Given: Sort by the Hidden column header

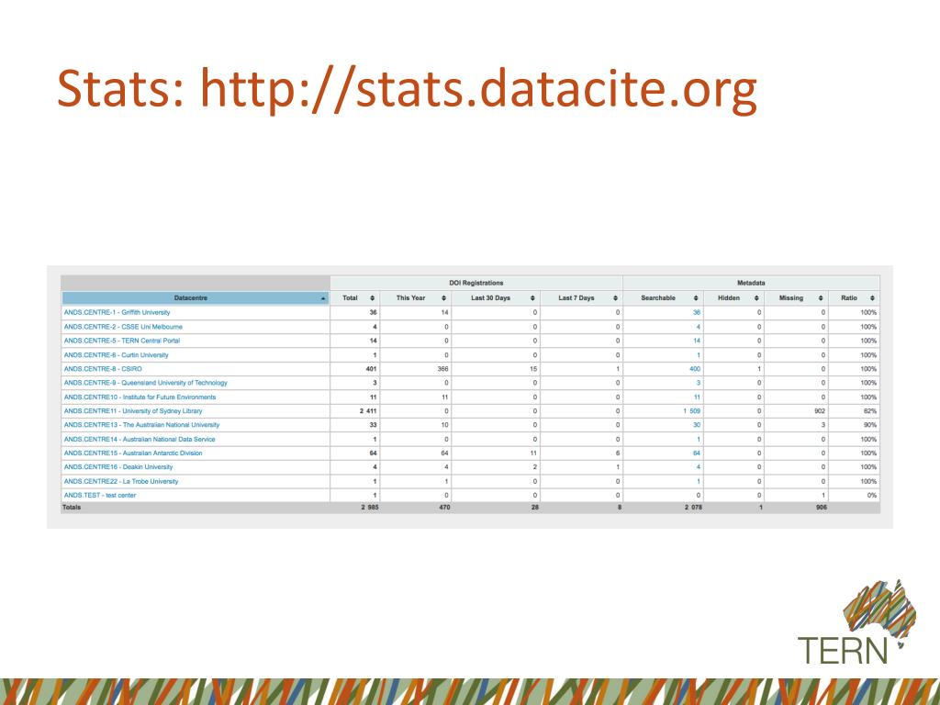Looking at the screenshot, I should [x=733, y=298].
